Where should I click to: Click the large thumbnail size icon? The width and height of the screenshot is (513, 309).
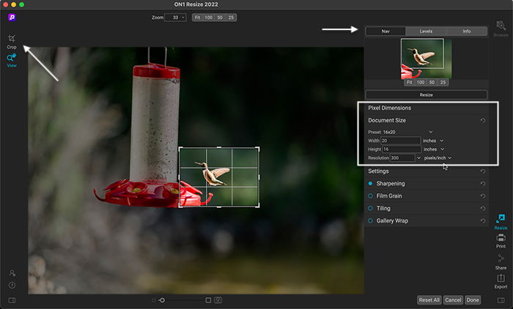click(208, 300)
